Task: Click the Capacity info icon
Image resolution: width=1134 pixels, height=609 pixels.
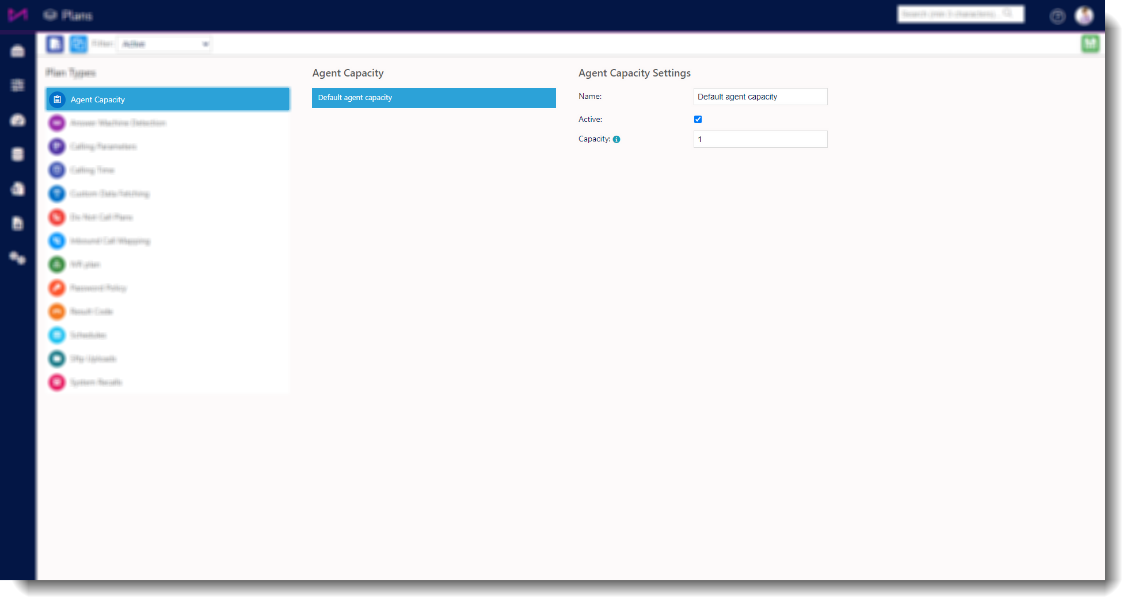Action: click(617, 139)
